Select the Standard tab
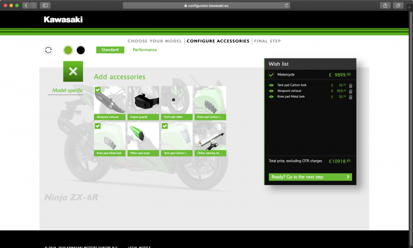Image resolution: width=413 pixels, height=248 pixels. [110, 50]
